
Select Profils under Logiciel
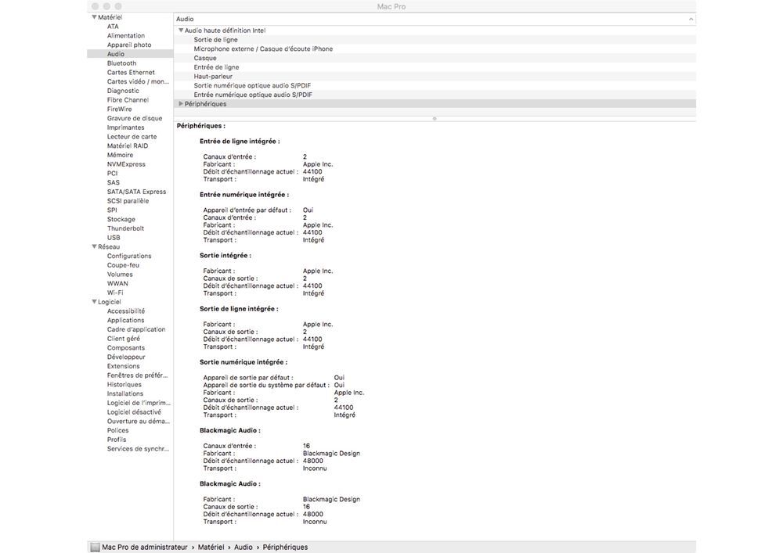pyautogui.click(x=117, y=440)
